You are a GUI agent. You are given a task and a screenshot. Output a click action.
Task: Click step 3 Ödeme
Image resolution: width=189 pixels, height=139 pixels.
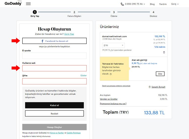(114, 14)
